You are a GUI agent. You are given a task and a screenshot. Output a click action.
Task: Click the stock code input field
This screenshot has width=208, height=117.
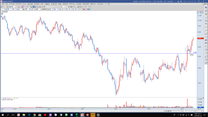click(x=12, y=7)
